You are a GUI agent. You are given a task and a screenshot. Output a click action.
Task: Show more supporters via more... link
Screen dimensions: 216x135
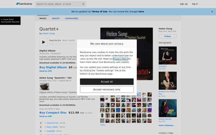103,125
